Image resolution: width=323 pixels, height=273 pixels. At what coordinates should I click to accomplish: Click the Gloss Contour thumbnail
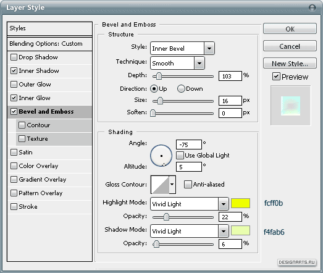click(160, 185)
